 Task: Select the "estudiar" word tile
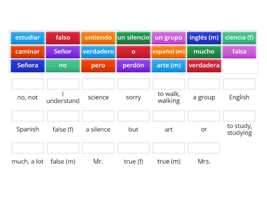coord(27,38)
